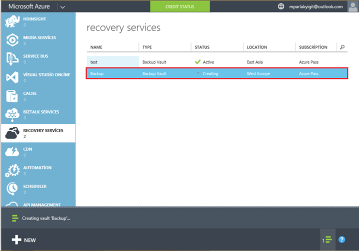Open the SCHEDULER sidebar label
This screenshot has width=359, height=251.
35,186
